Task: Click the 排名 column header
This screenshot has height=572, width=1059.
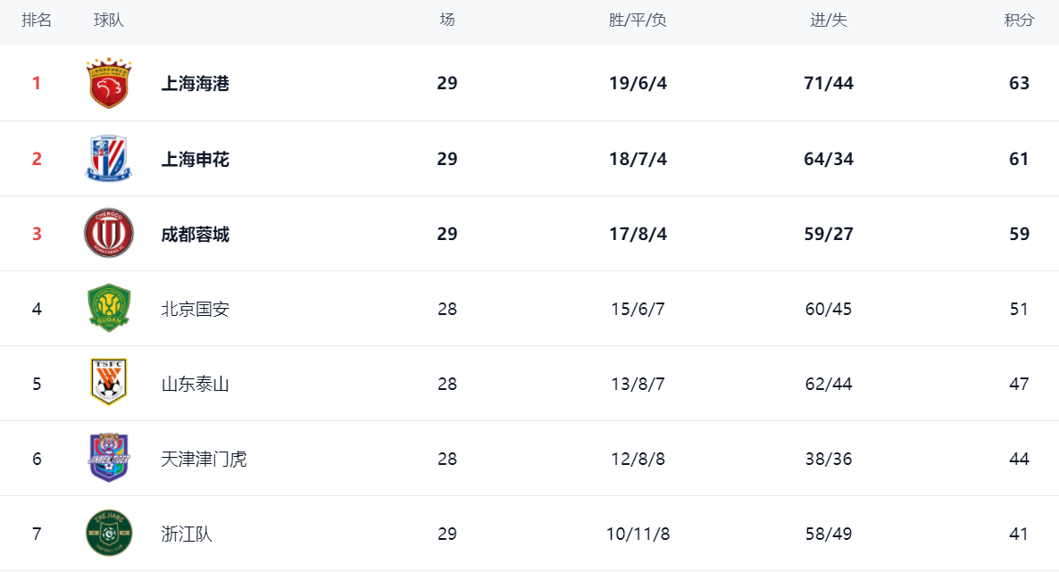Action: pyautogui.click(x=37, y=21)
